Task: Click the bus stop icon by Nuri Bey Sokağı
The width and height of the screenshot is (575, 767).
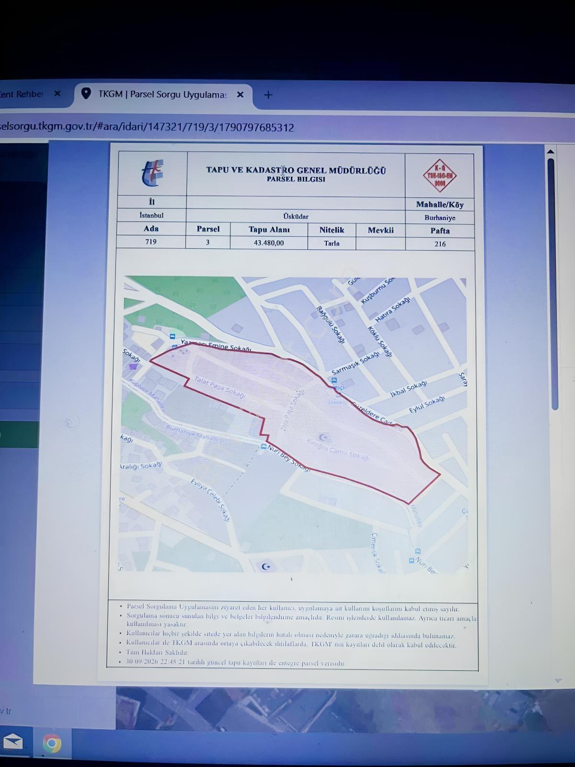Action: tap(264, 446)
